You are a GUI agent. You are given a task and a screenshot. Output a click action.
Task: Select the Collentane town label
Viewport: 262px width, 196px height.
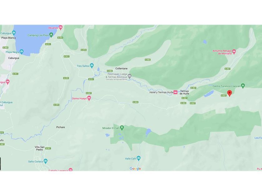(x=121, y=68)
